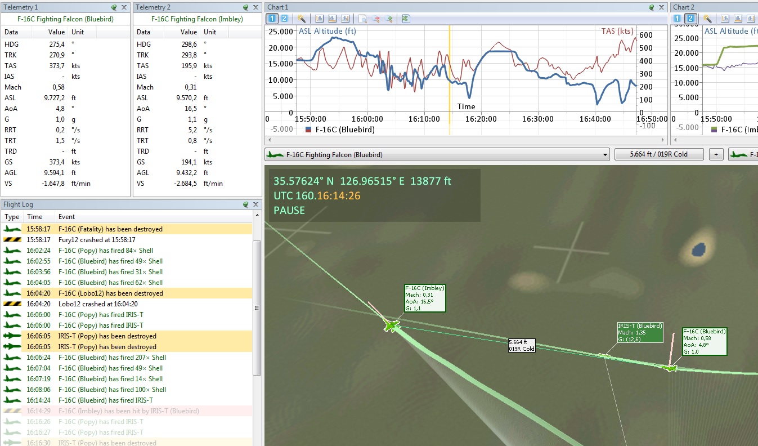Select log entry Bluebird has fired IRIS-T at 16:14:24
The width and height of the screenshot is (758, 446).
[x=127, y=400]
